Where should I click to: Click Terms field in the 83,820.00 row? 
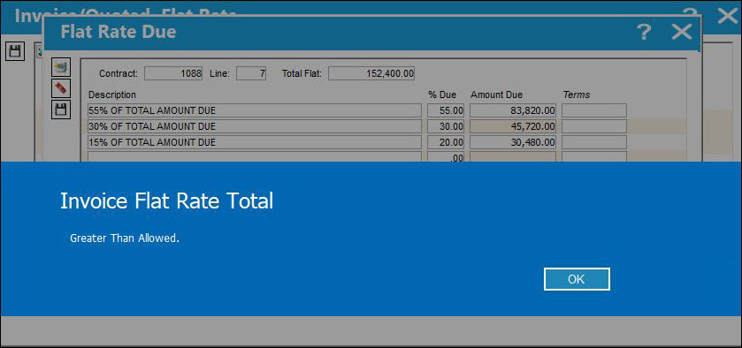pyautogui.click(x=594, y=110)
